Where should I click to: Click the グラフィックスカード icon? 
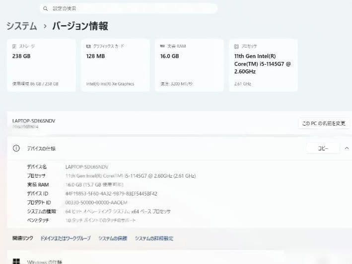pyautogui.click(x=88, y=46)
